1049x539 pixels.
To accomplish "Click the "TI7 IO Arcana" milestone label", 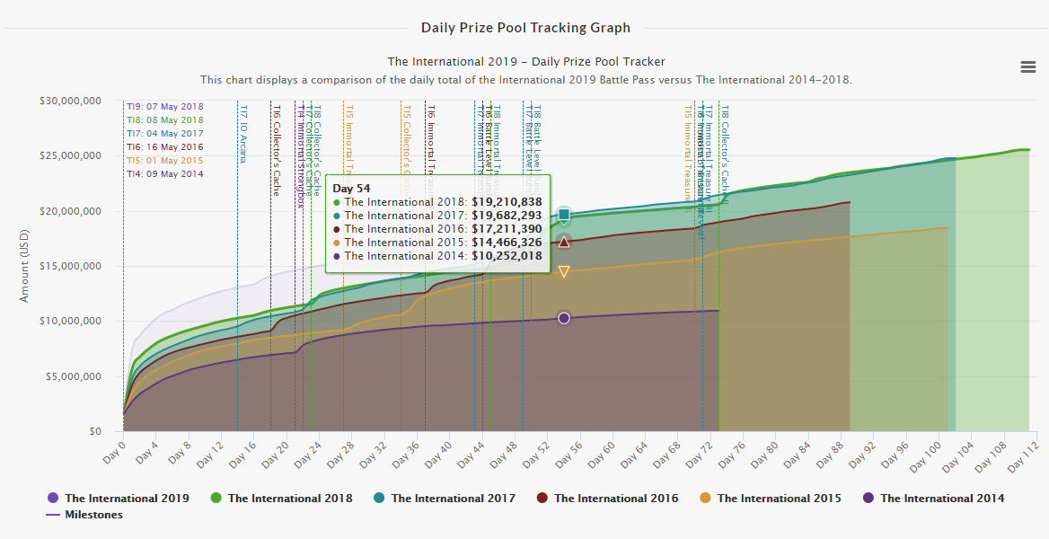I will 243,134.
